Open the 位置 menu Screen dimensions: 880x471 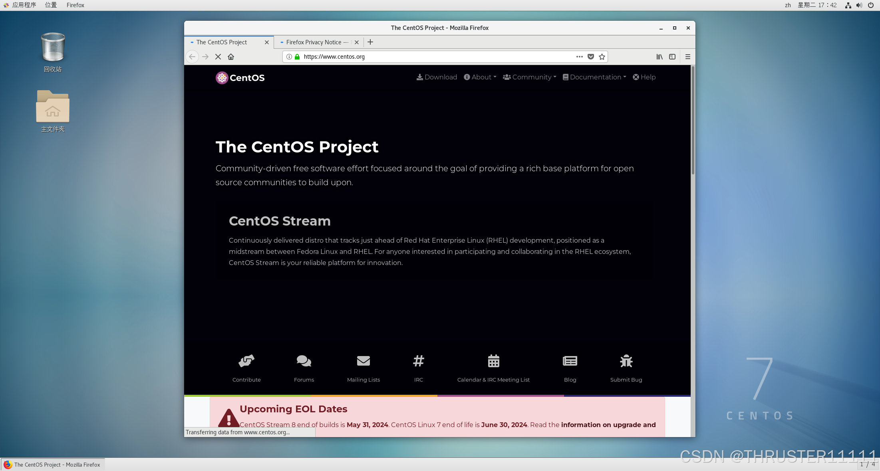pyautogui.click(x=51, y=5)
